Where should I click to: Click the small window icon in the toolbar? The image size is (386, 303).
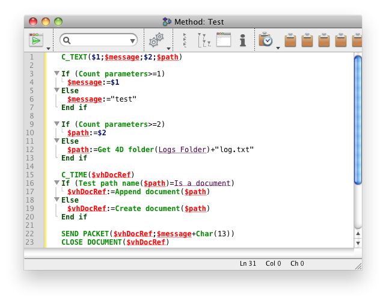pos(224,40)
